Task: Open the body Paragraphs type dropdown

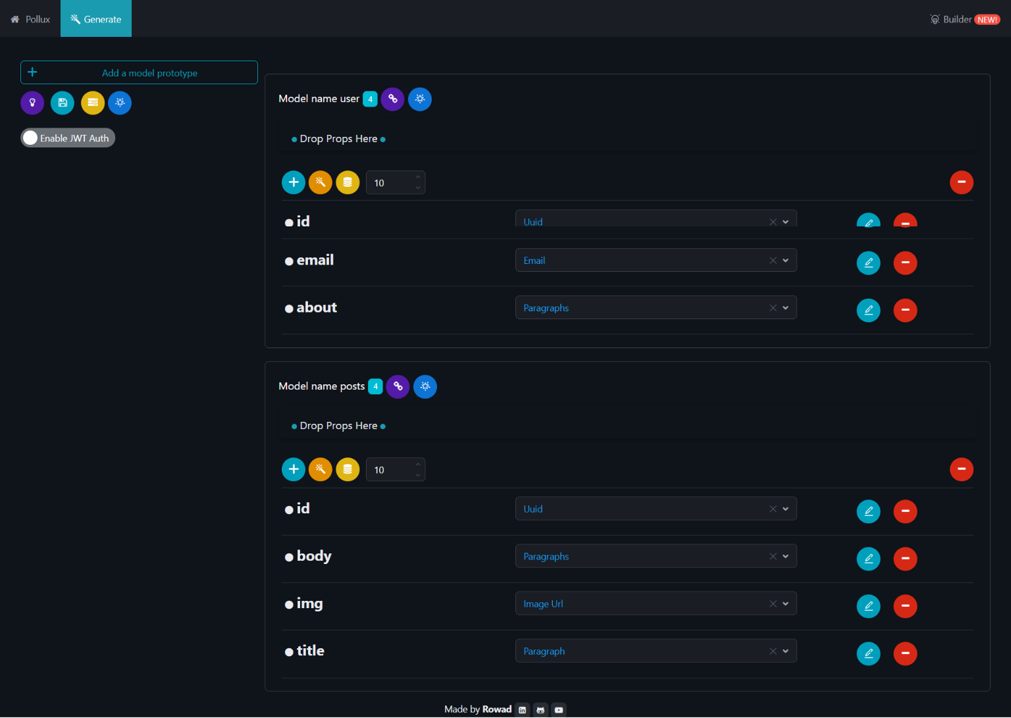Action: point(656,556)
